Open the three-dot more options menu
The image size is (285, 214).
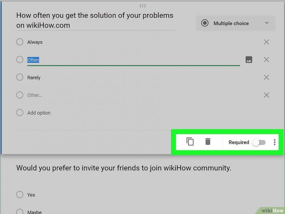coord(275,142)
